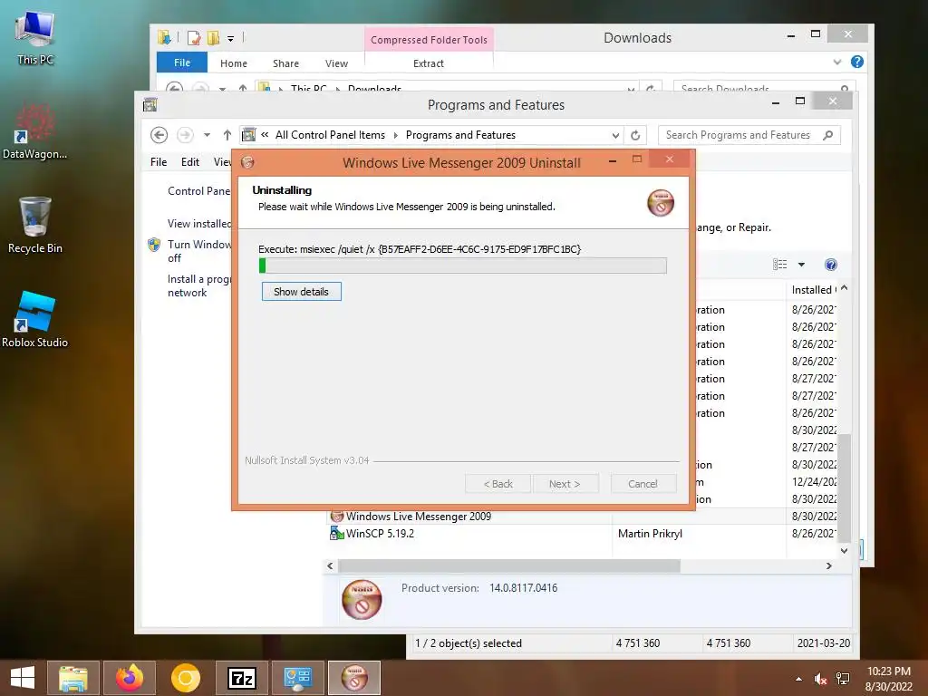928x696 pixels.
Task: Open the view options icon in Programs list
Action: click(x=779, y=265)
